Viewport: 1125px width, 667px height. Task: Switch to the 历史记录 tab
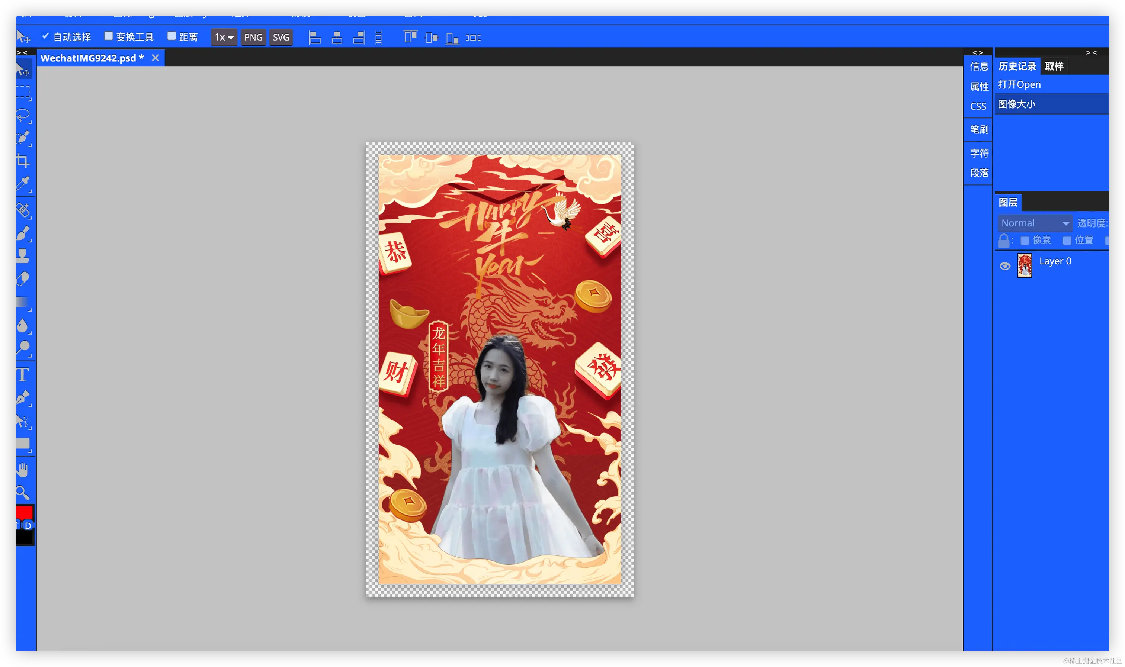click(1017, 67)
